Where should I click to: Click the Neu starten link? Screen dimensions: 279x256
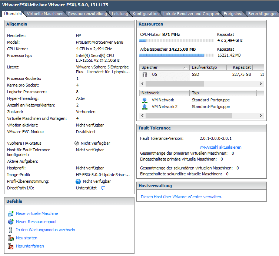tap(27, 238)
